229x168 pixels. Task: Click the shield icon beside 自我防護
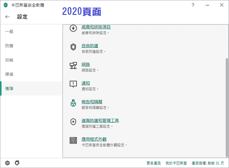73,47
